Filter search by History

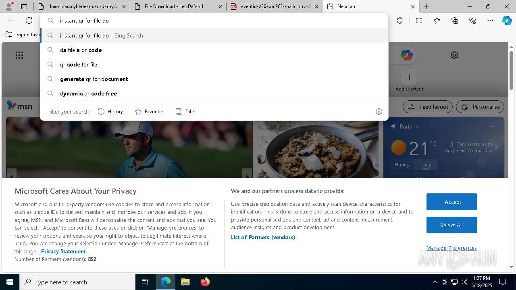(x=110, y=112)
